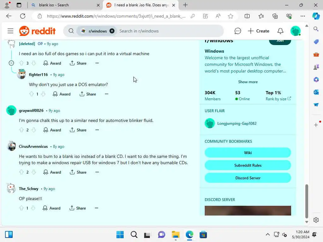Refresh the Reddit page

(23, 16)
